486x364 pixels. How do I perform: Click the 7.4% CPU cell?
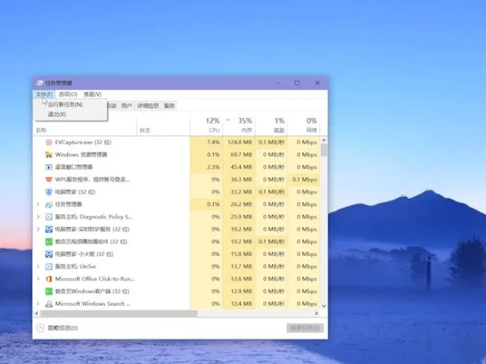pos(206,142)
